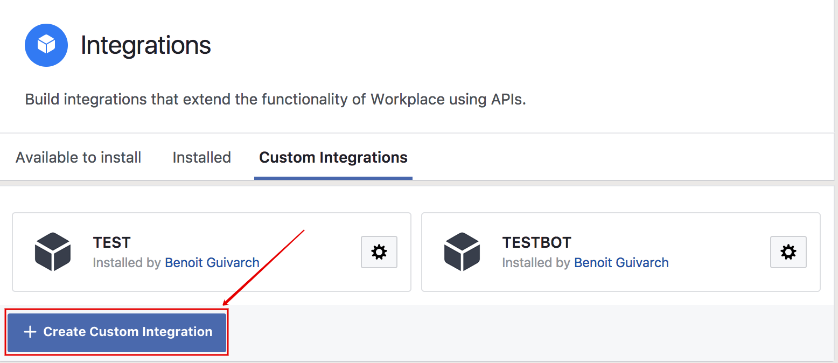Open the TEST integration cube icon

53,252
